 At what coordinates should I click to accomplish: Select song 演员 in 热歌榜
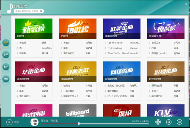pos(66,48)
